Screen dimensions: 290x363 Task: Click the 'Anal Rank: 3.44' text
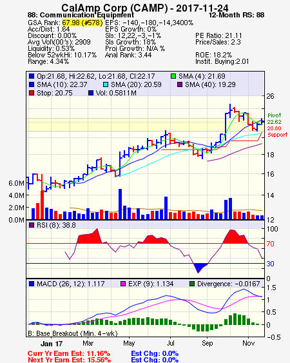pos(128,55)
